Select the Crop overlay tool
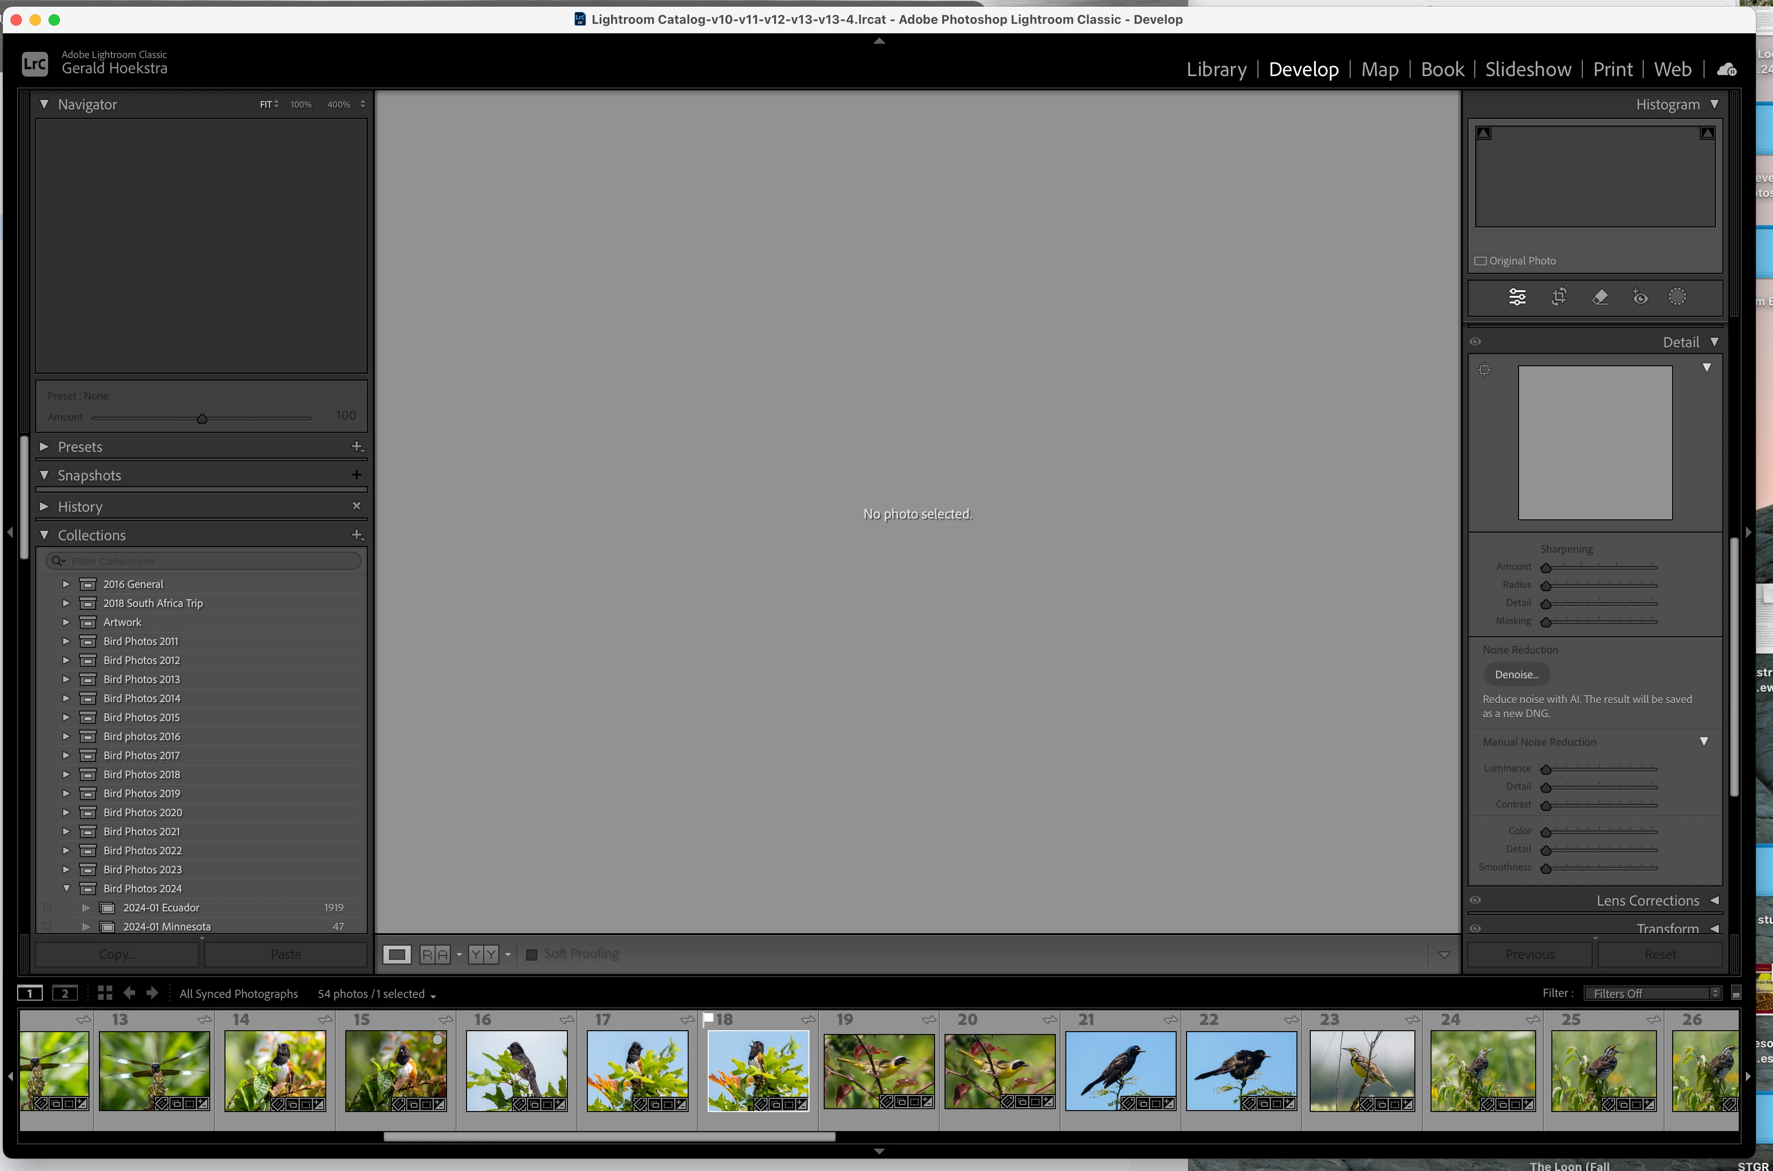The image size is (1773, 1171). pyautogui.click(x=1559, y=297)
